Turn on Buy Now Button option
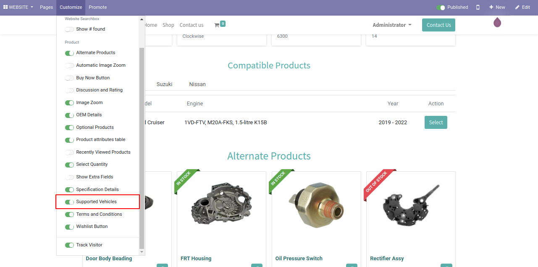The image size is (538, 267). tap(69, 78)
